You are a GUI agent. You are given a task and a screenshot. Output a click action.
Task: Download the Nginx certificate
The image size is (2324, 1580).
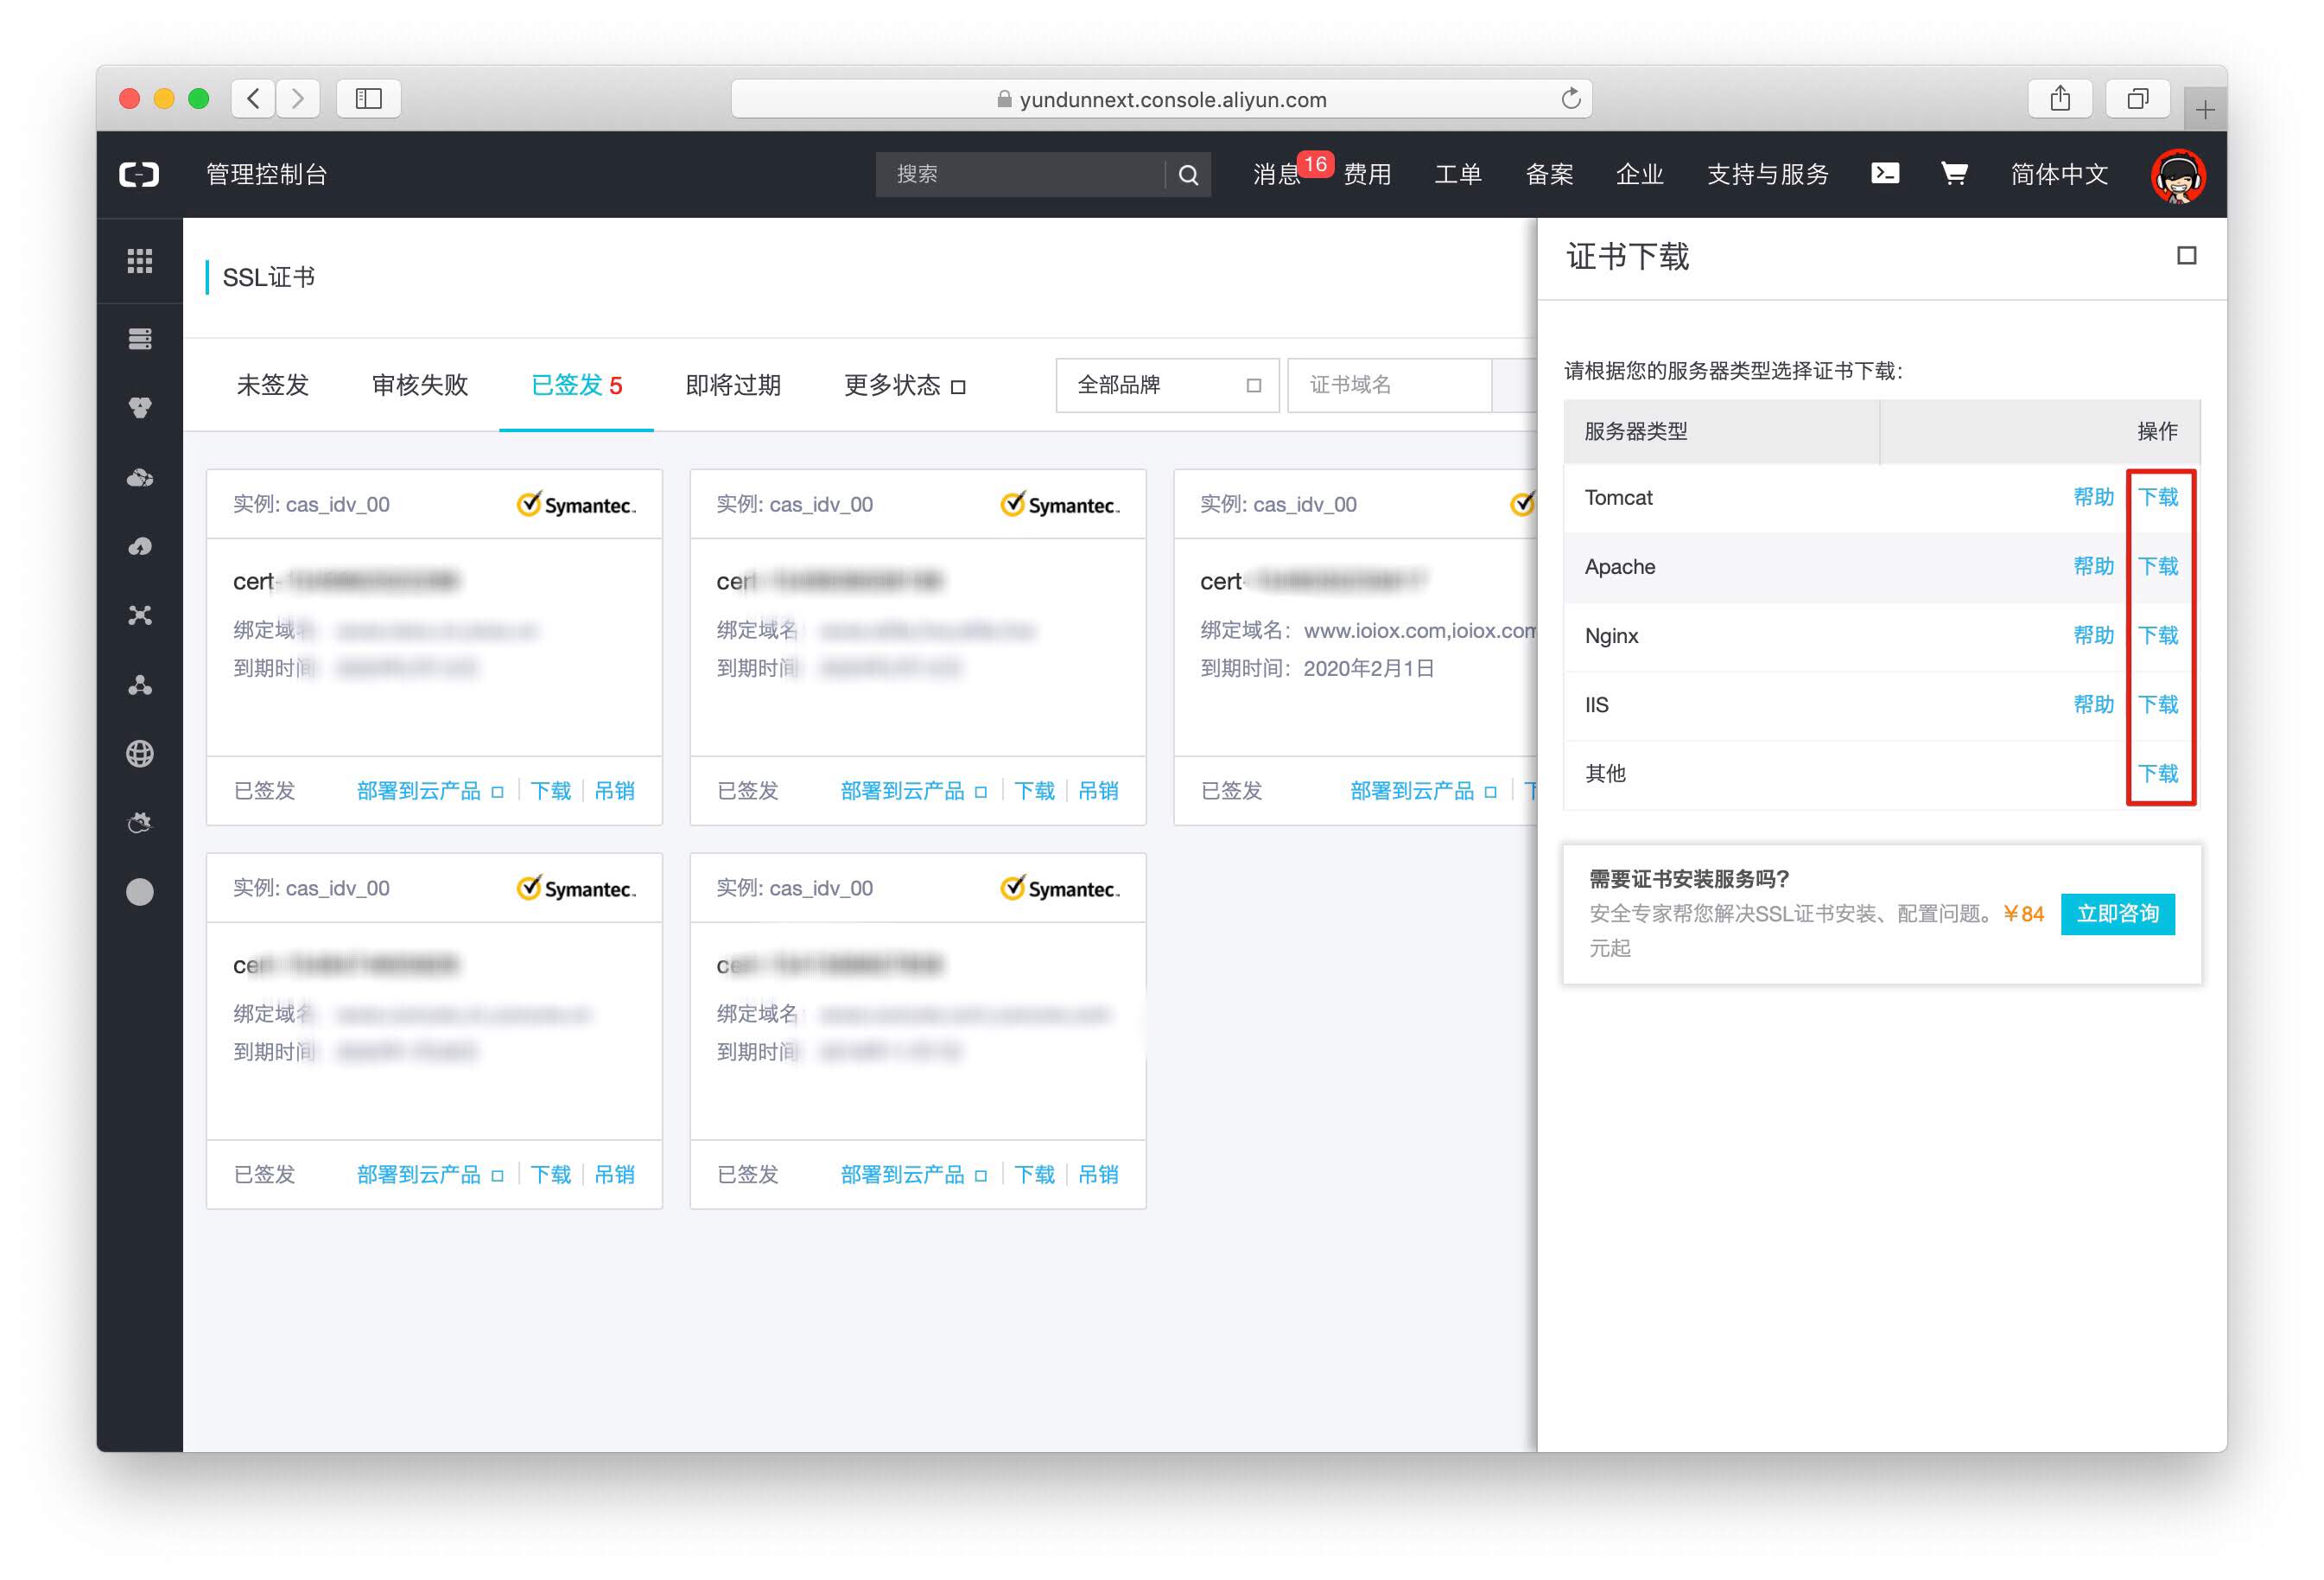[2158, 635]
